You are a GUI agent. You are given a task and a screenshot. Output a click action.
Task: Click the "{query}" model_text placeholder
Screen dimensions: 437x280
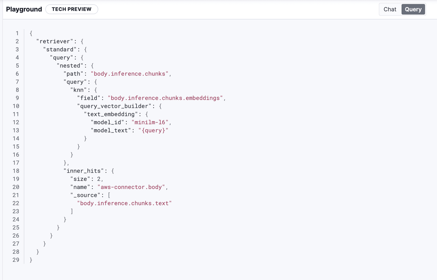[x=153, y=130]
